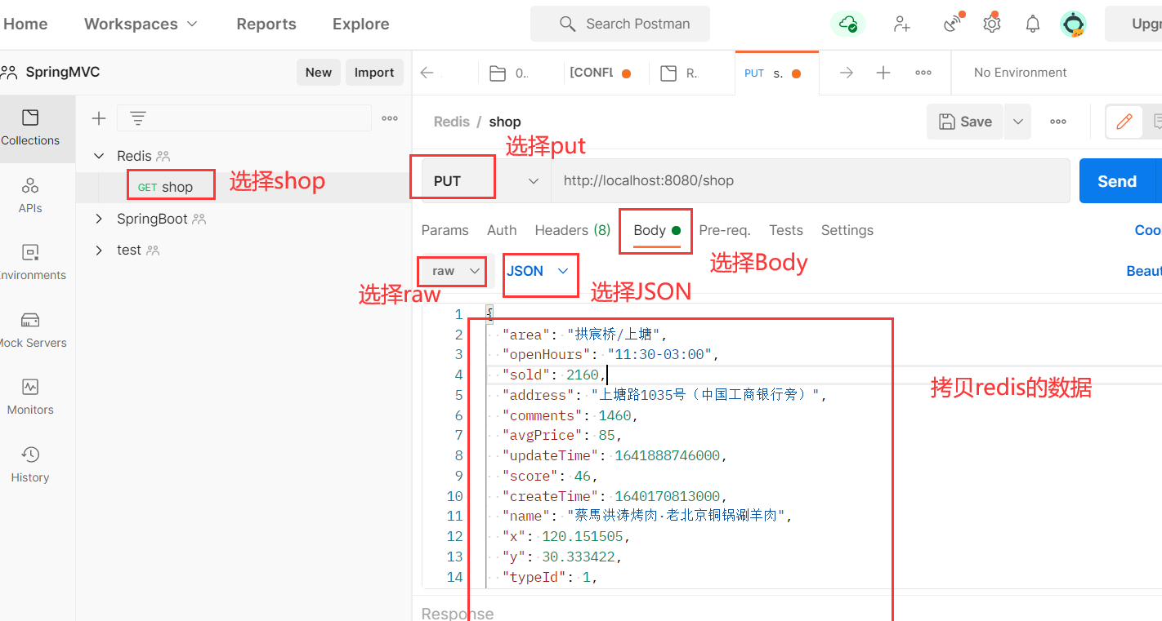Open the cloud sync status icon

(847, 24)
